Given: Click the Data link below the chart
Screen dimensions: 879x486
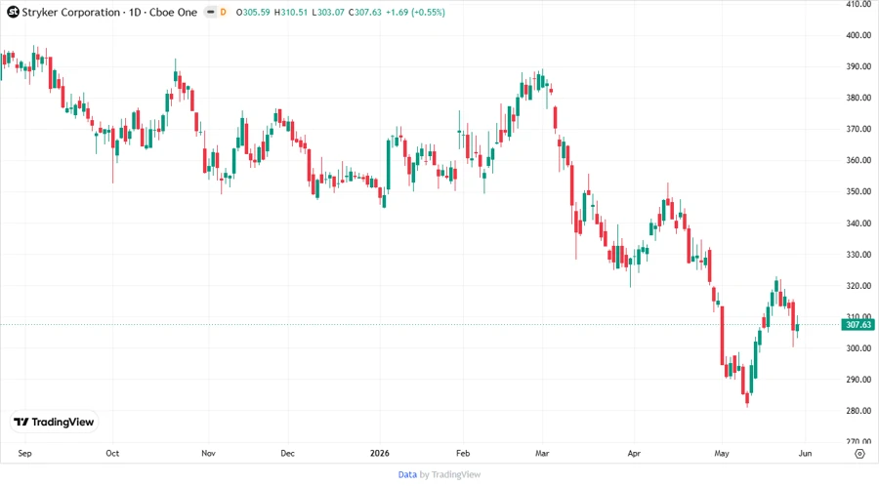Looking at the screenshot, I should tap(407, 474).
